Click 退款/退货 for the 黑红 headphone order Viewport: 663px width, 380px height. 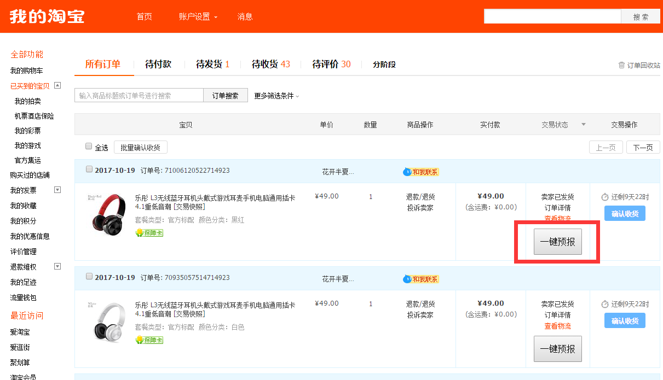pyautogui.click(x=420, y=197)
